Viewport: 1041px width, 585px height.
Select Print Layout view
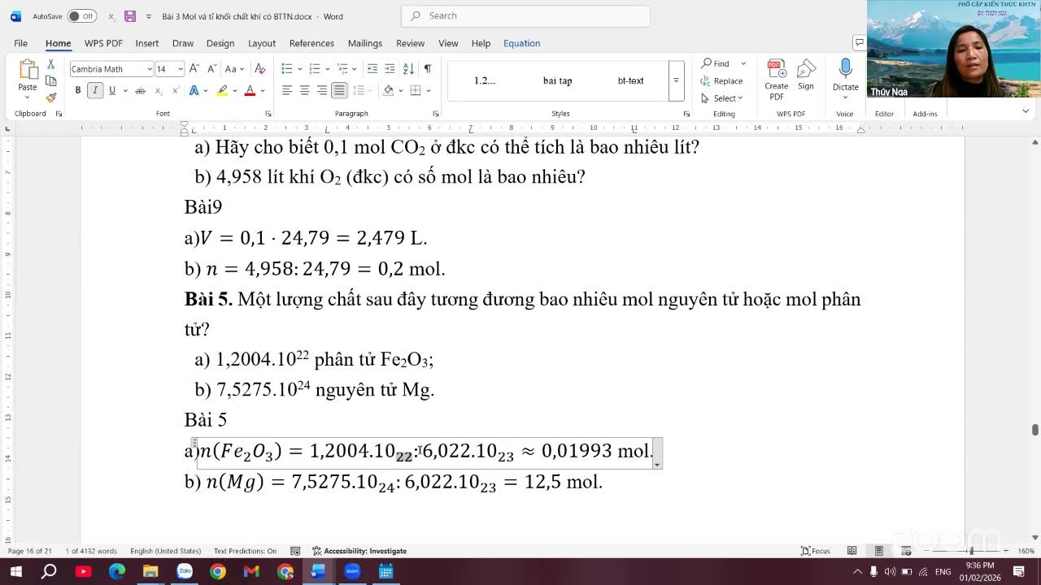pyautogui.click(x=878, y=551)
